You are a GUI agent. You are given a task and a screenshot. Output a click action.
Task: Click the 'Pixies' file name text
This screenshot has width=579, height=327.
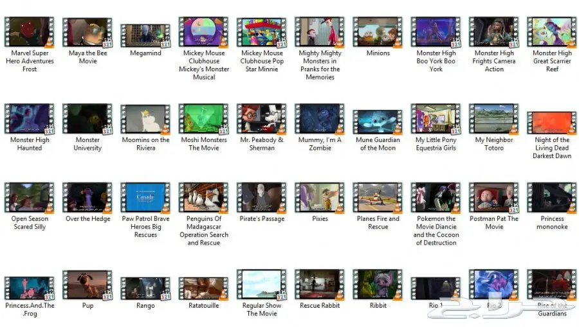pyautogui.click(x=320, y=218)
